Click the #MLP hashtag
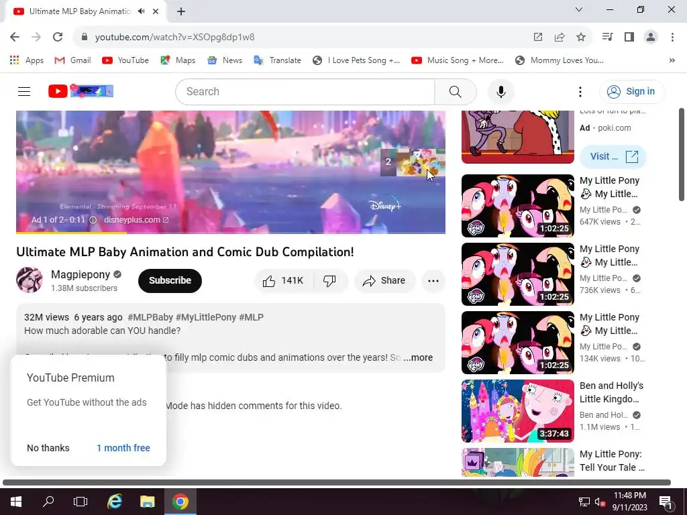Image resolution: width=687 pixels, height=515 pixels. [252, 317]
